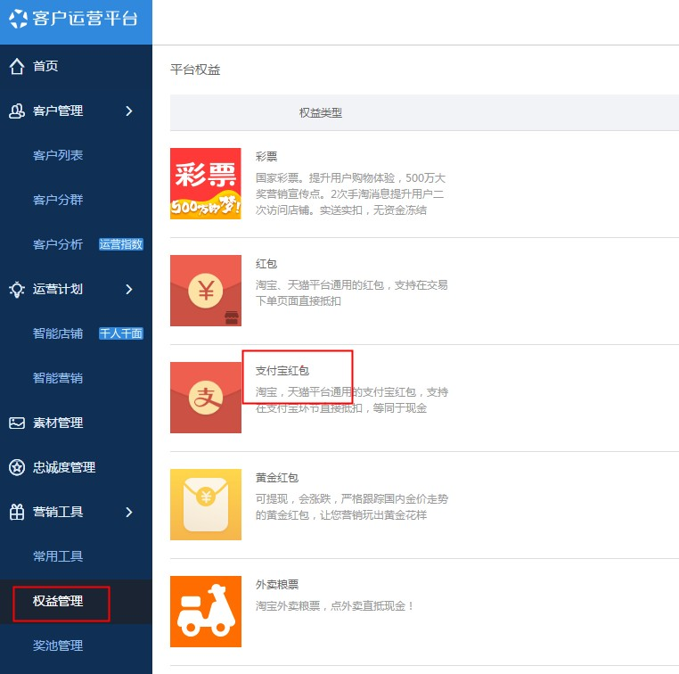
Task: Go to 奖池管理 submenu
Action: [58, 645]
